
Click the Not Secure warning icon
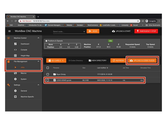point(21,21)
